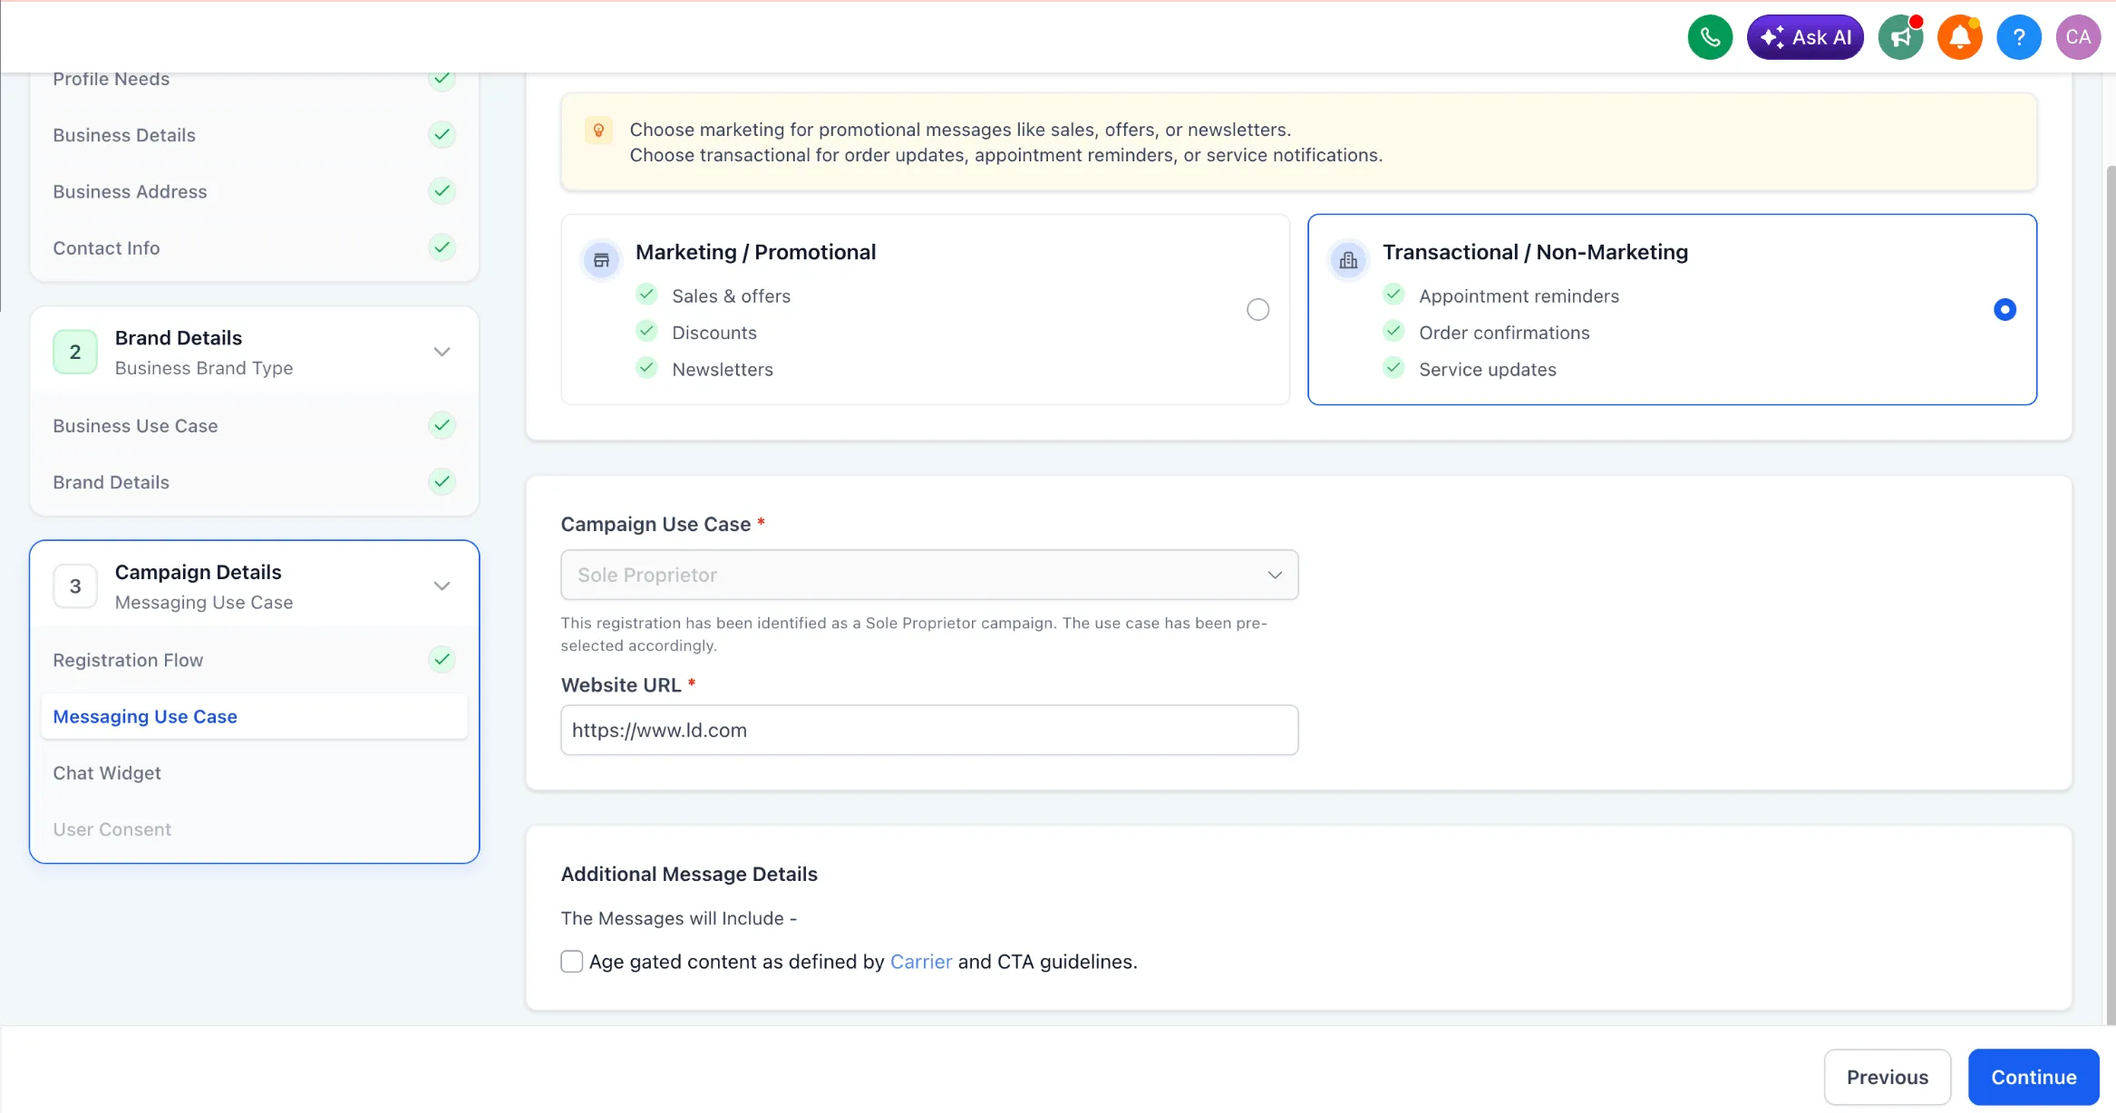Click the Brand Details section heading

(x=179, y=338)
